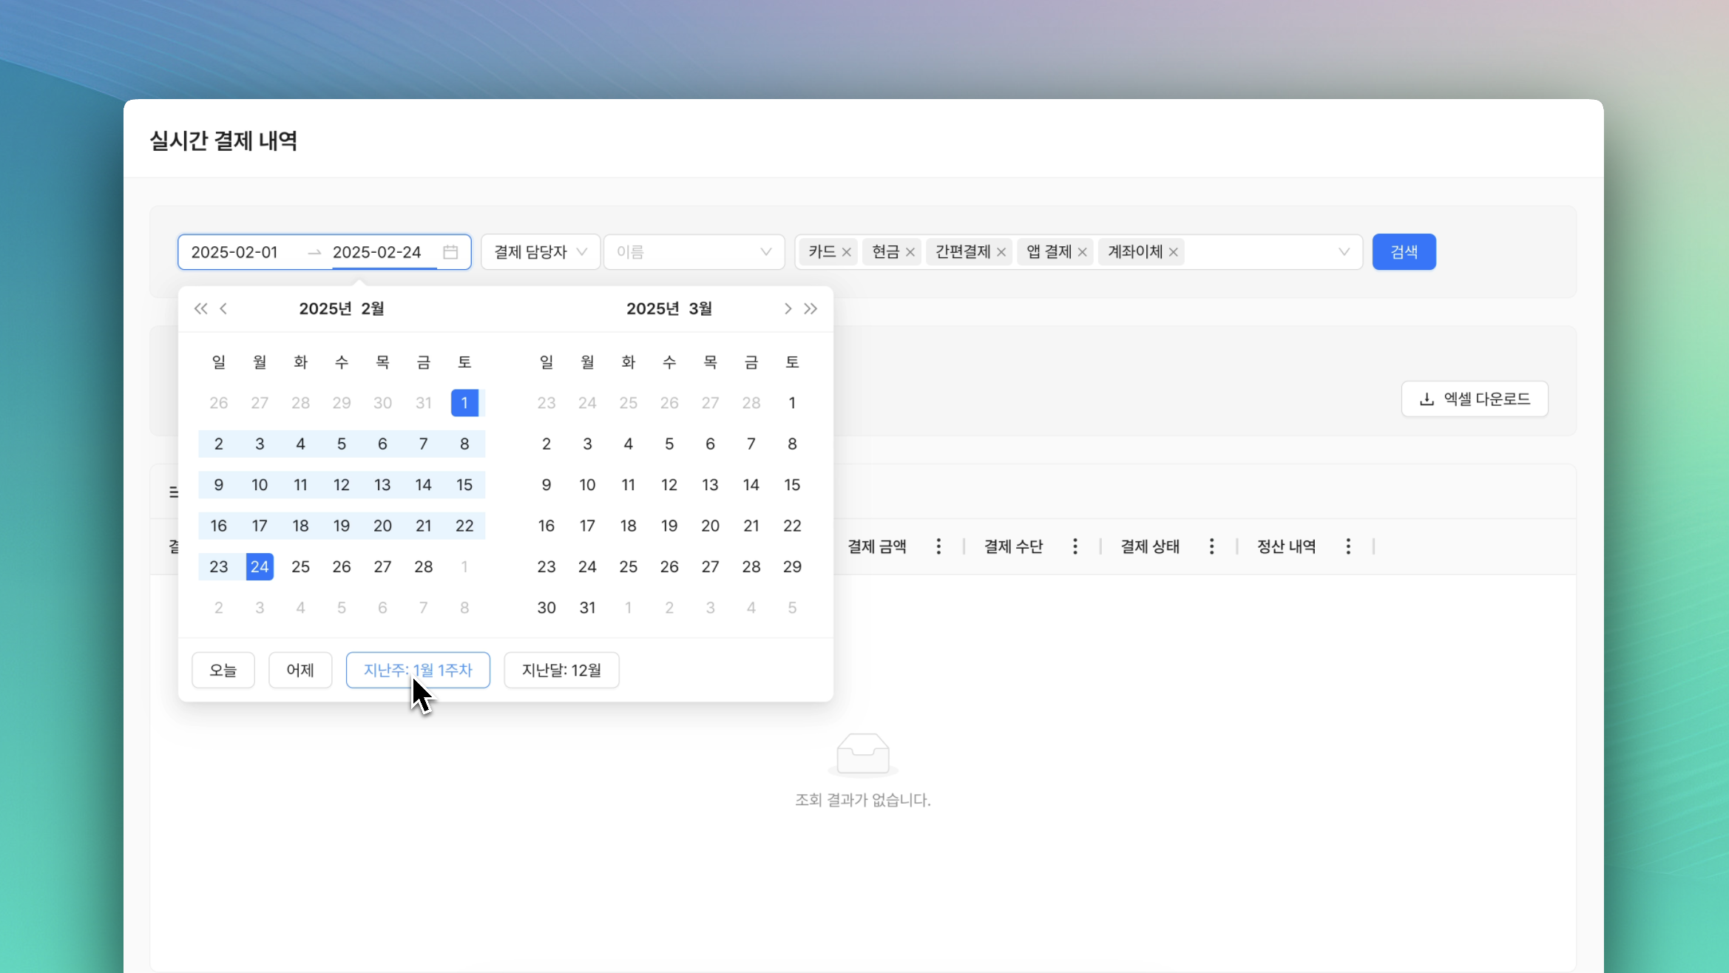
Task: Open 결제 금액 column options menu
Action: [x=938, y=546]
